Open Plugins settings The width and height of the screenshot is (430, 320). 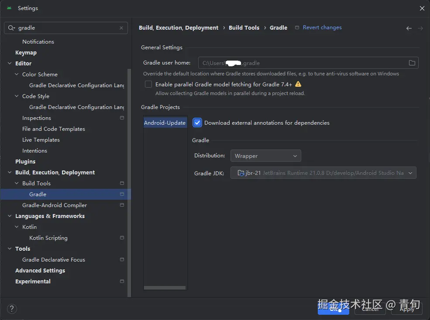pos(25,161)
